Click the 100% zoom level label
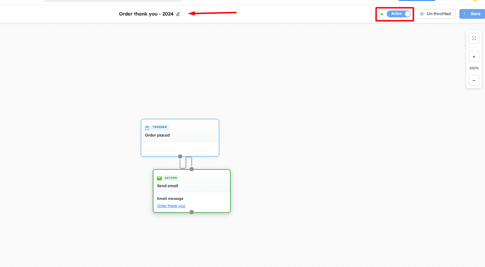Screen dimensions: 485x267 coord(474,68)
